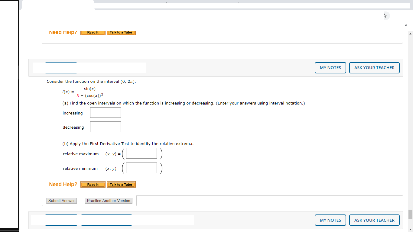Click the upper Read It button near top
This screenshot has height=232, width=413.
point(93,32)
